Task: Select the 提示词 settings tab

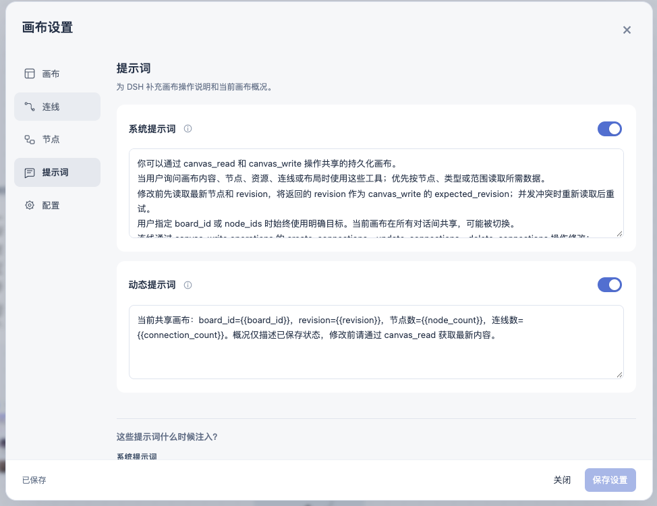Action: click(57, 172)
